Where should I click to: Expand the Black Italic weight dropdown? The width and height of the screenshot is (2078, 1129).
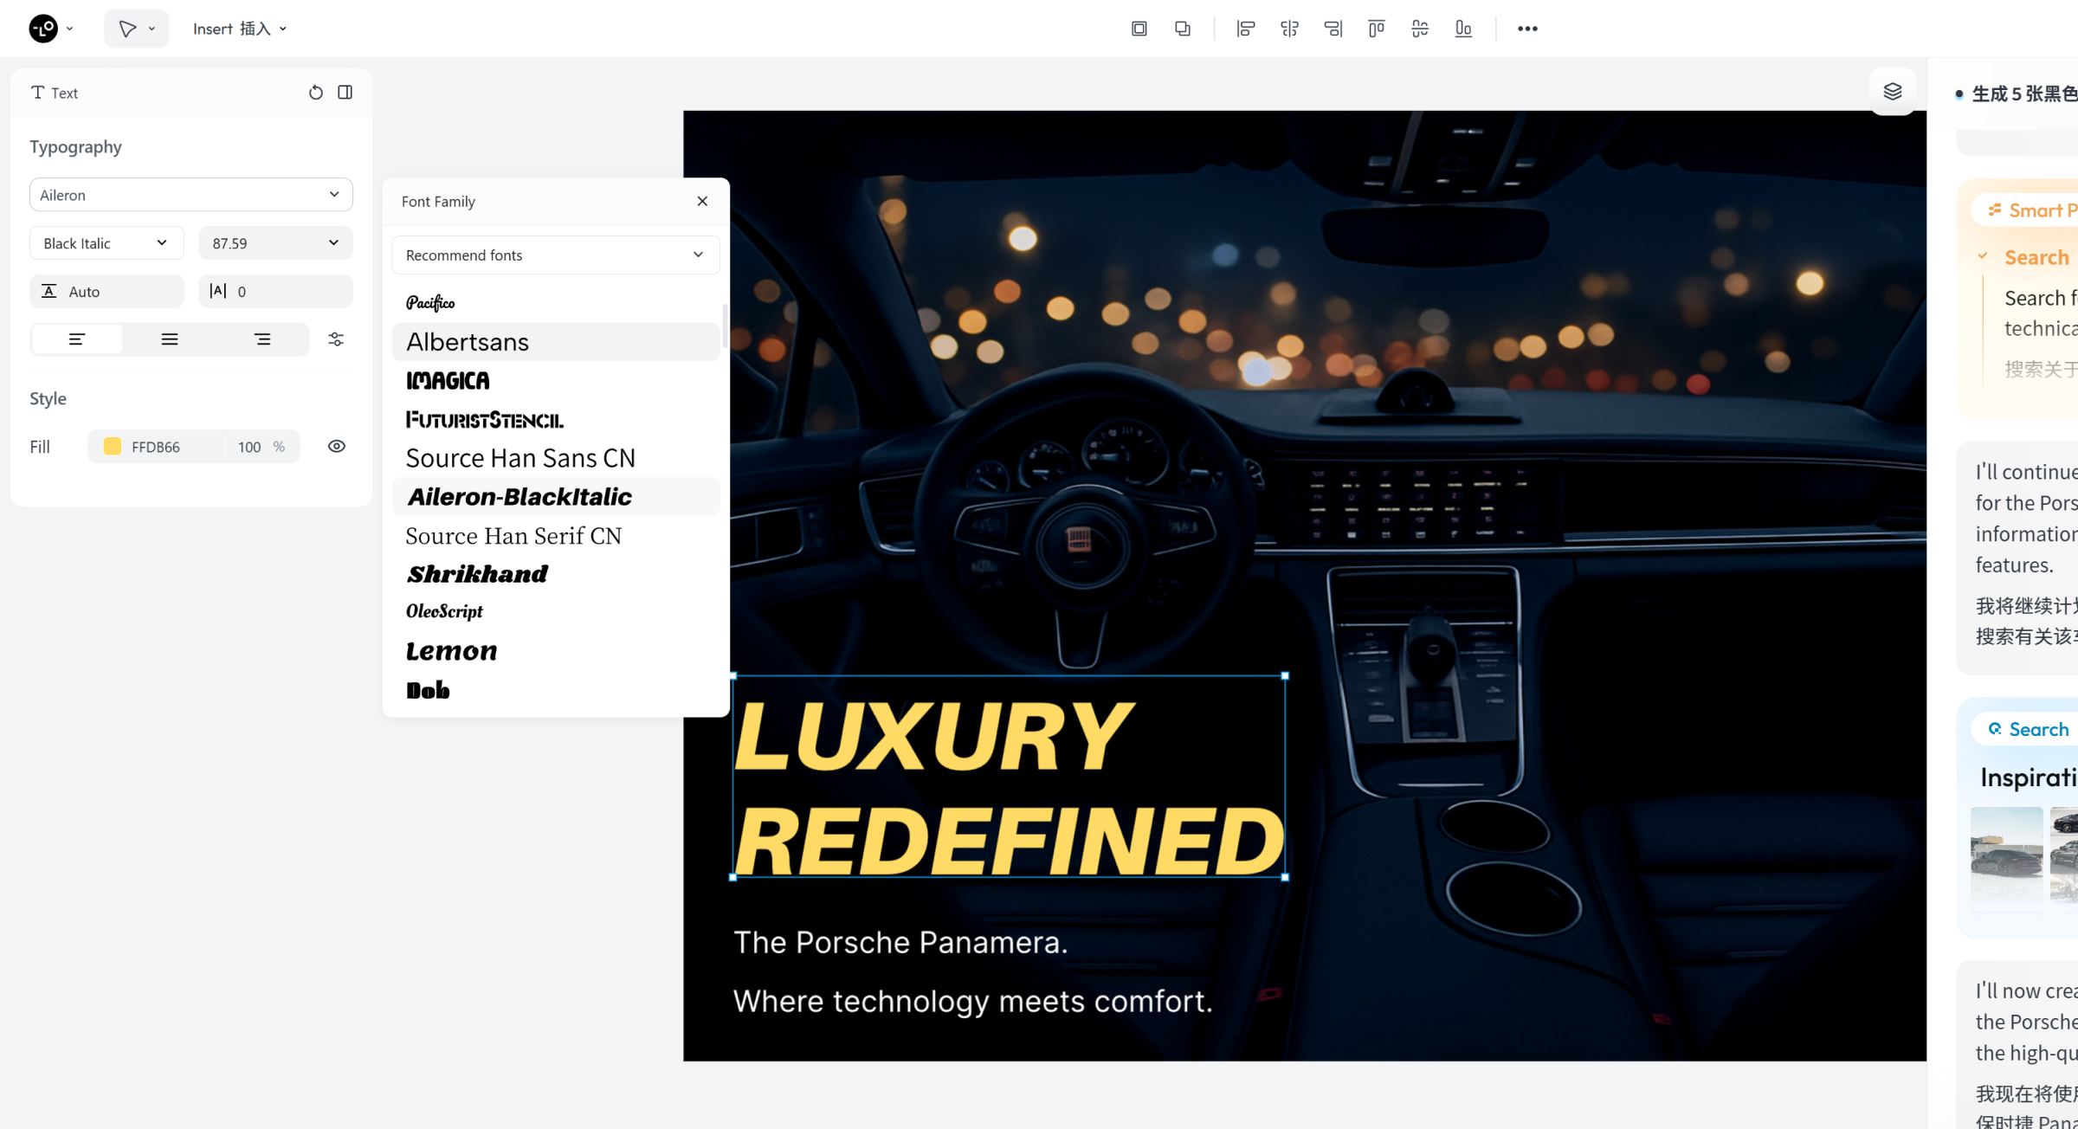[x=106, y=243]
